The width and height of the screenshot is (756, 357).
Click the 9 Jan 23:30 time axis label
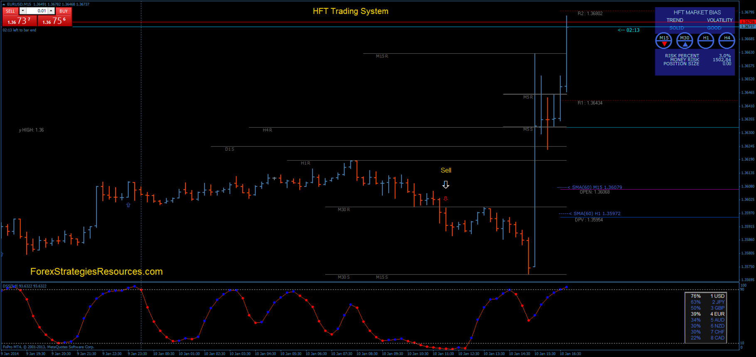pos(137,354)
